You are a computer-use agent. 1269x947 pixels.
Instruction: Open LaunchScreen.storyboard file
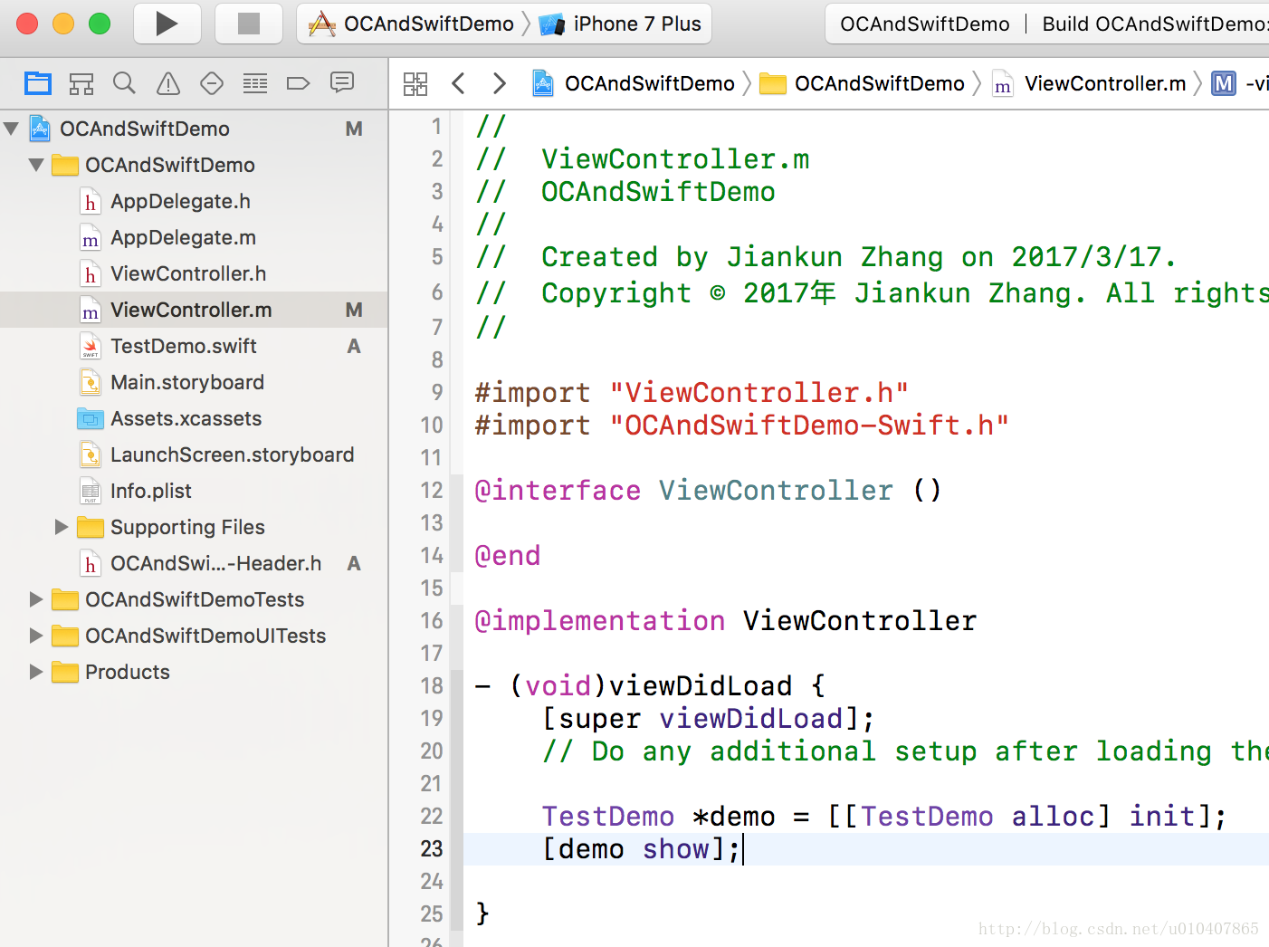194,454
